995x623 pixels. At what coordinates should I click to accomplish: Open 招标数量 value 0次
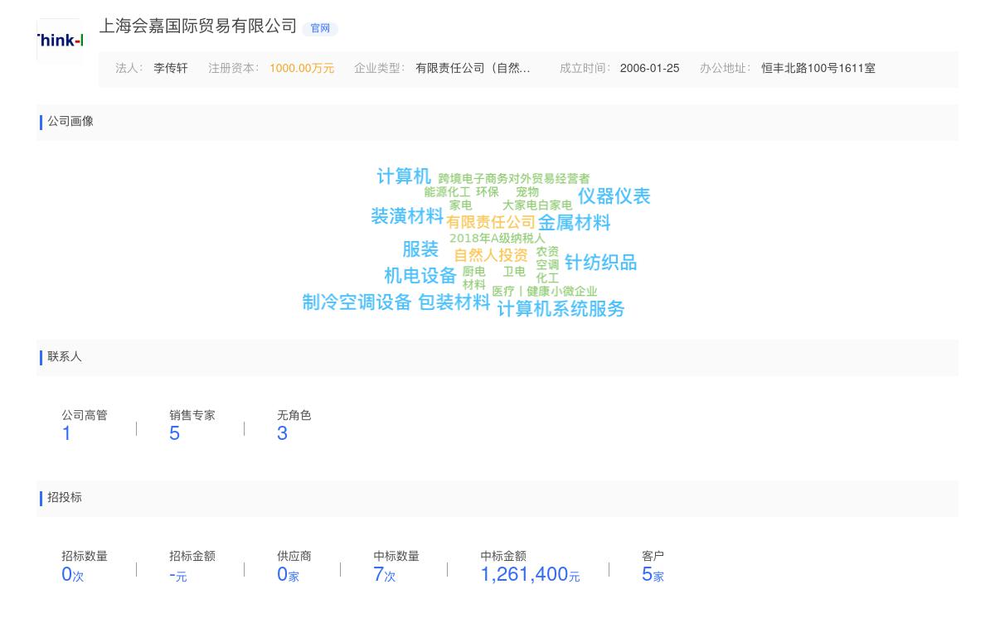[x=73, y=574]
